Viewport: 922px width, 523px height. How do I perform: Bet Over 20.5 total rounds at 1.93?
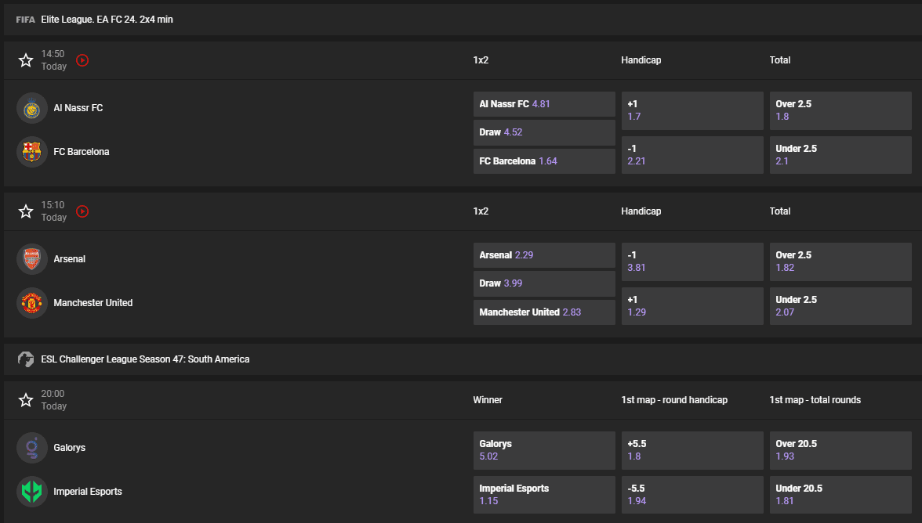click(840, 449)
